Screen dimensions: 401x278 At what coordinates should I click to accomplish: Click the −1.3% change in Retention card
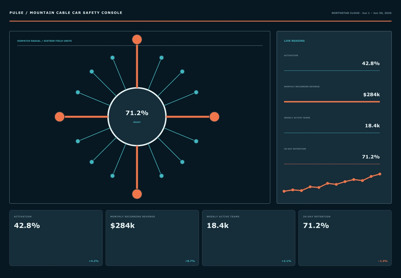(x=383, y=261)
